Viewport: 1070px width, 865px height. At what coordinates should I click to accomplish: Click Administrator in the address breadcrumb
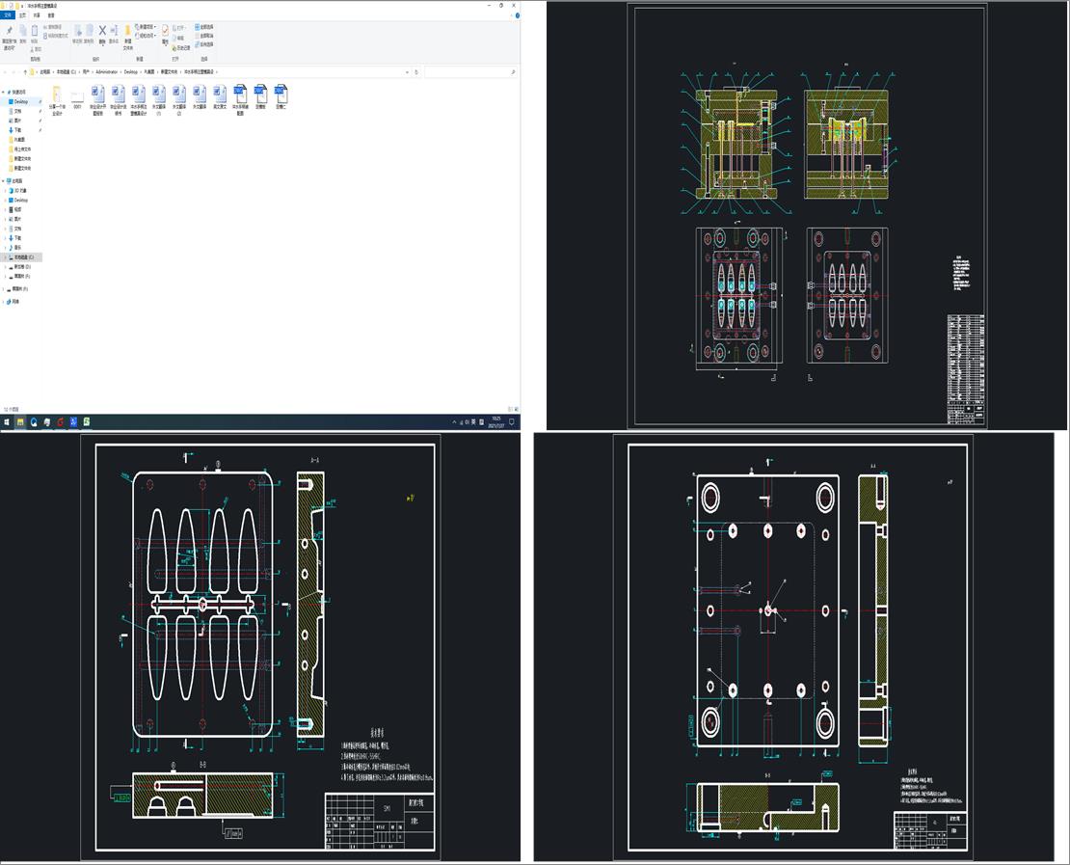(x=106, y=72)
